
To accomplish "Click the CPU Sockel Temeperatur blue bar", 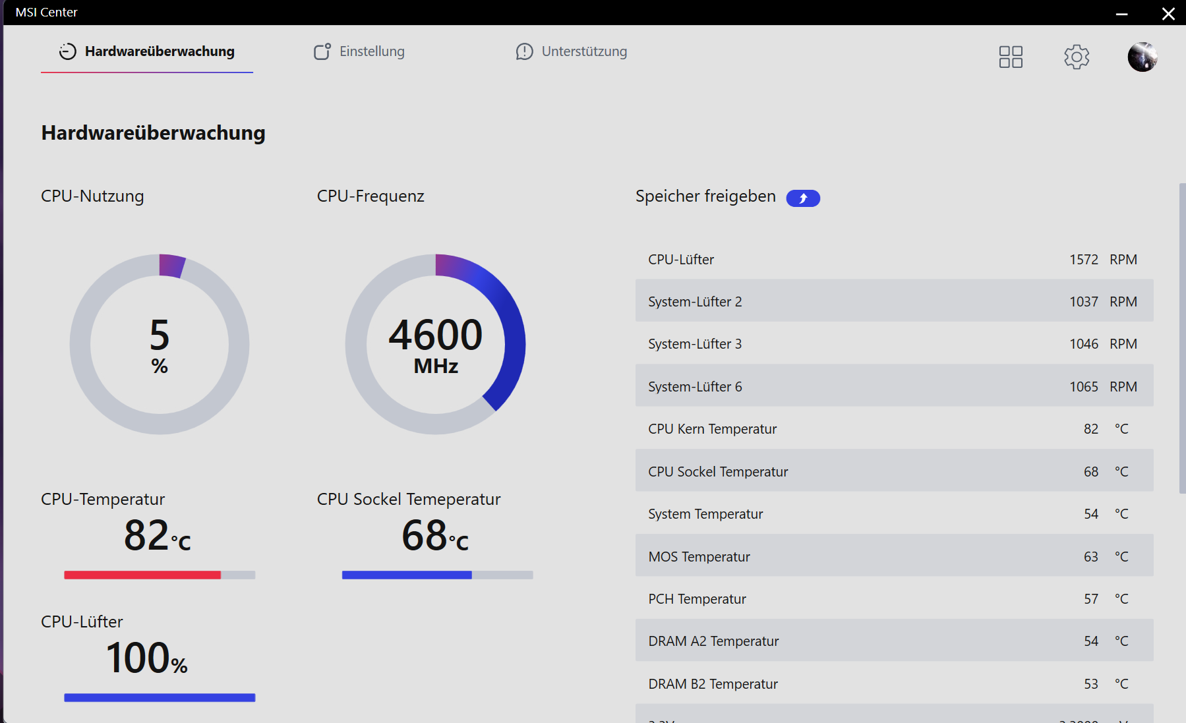I will click(x=437, y=575).
